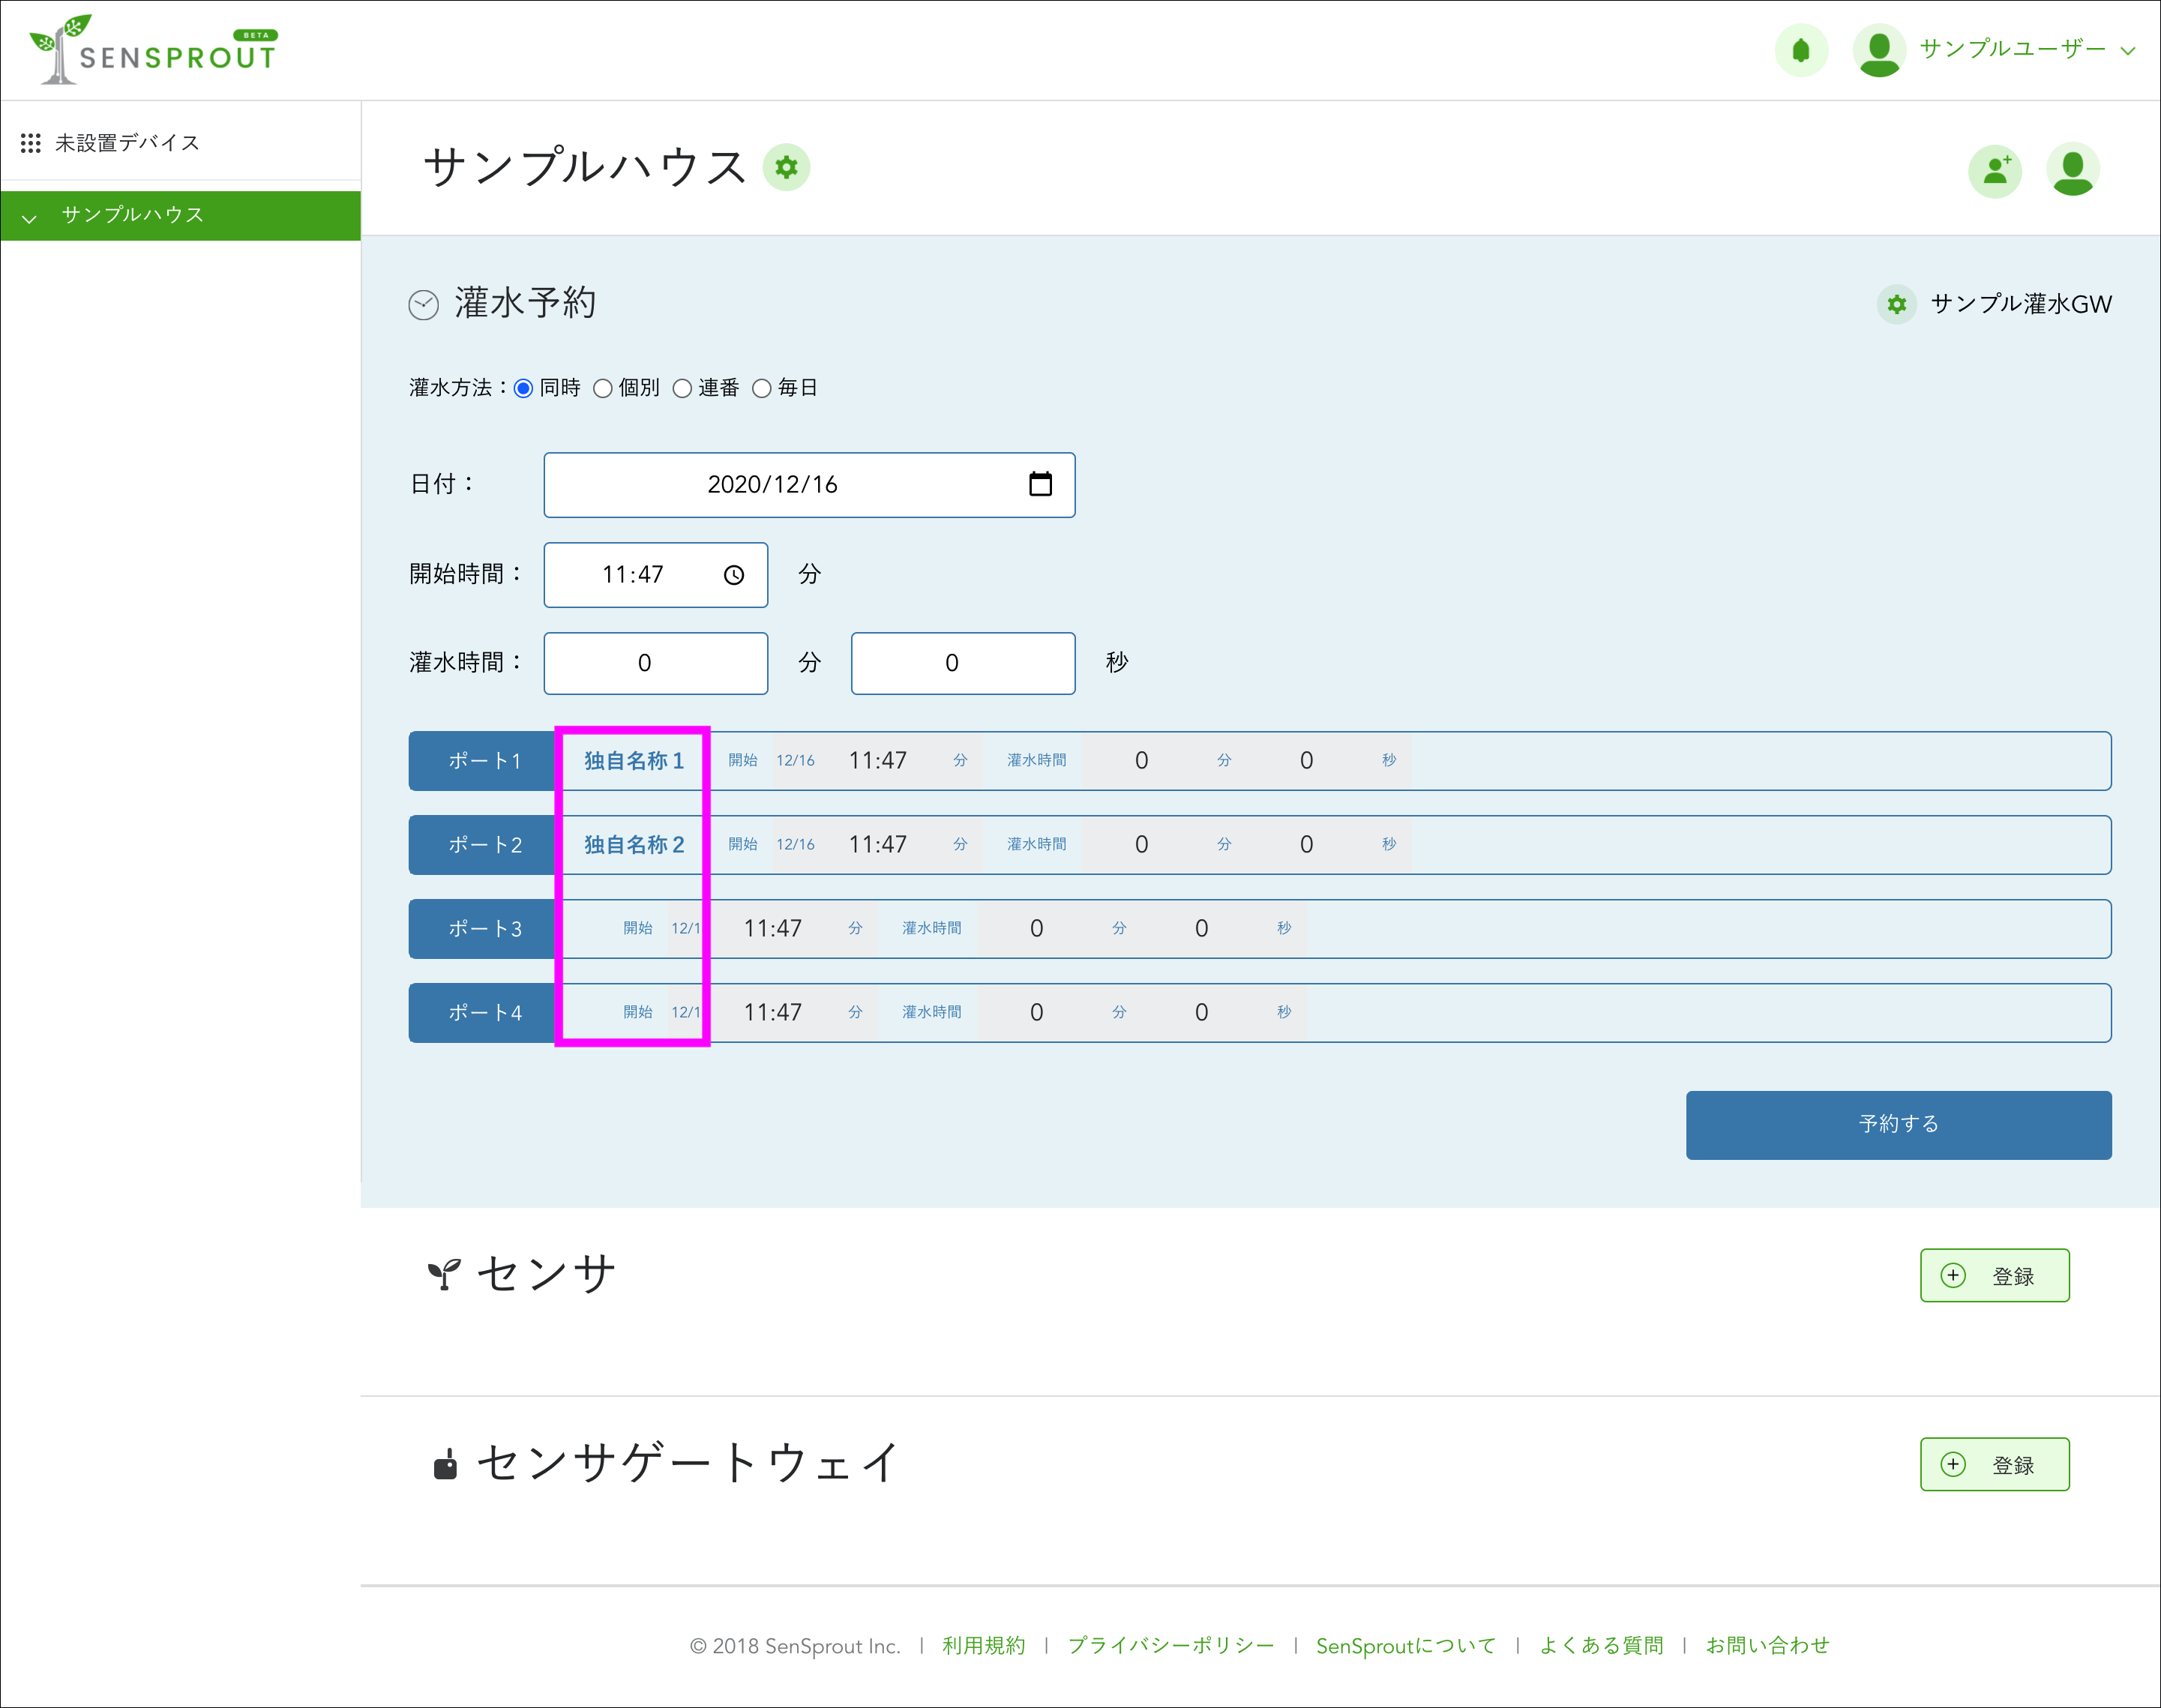The height and width of the screenshot is (1708, 2161).
Task: Click ポート1 irrigation minutes value
Action: 1141,761
